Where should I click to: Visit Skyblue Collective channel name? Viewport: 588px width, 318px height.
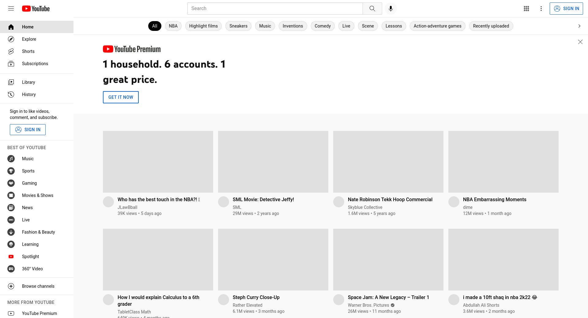[365, 207]
